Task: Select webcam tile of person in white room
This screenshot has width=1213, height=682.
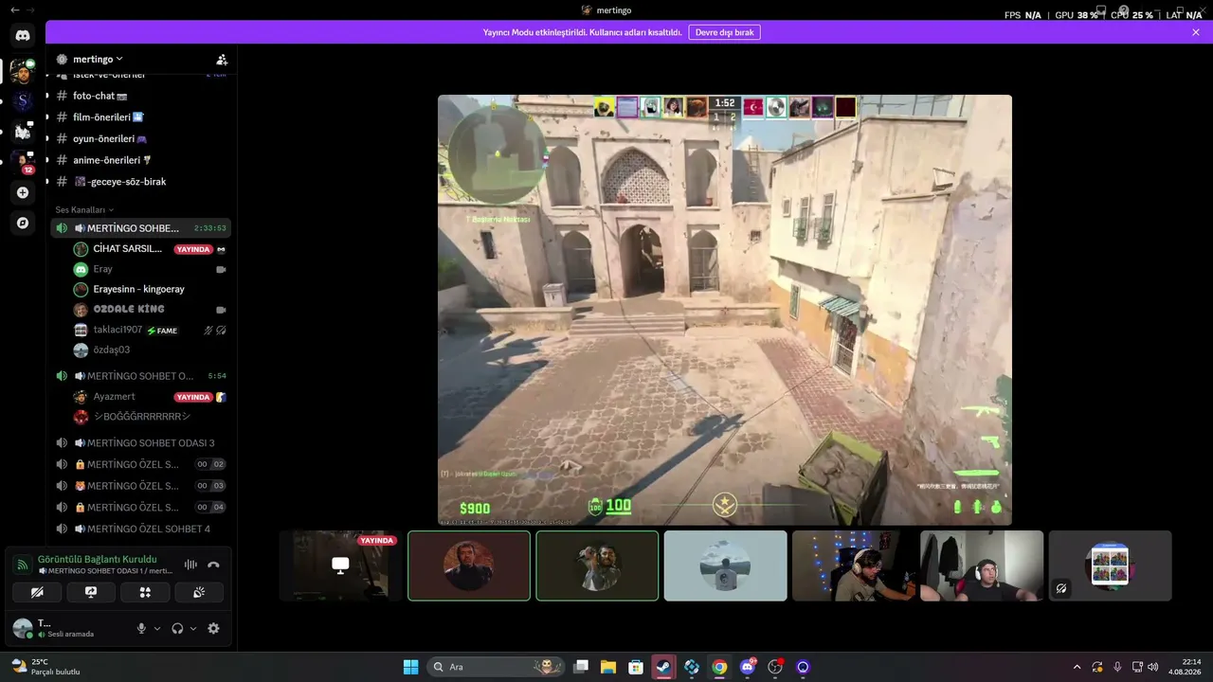Action: [x=982, y=565]
